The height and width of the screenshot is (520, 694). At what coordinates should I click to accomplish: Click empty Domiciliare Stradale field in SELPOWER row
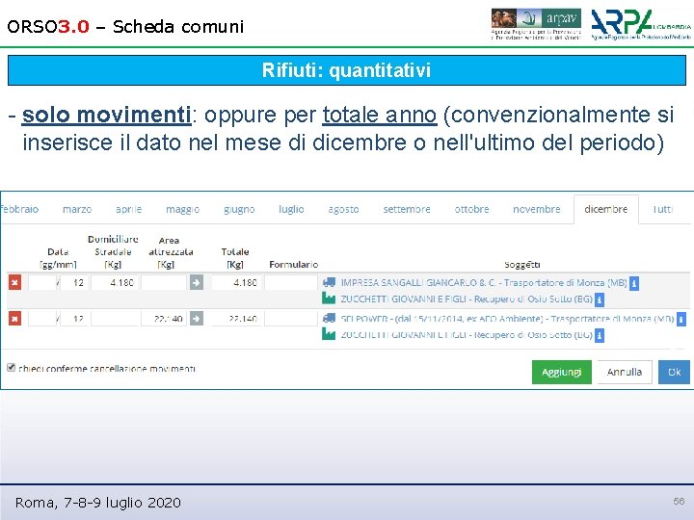(115, 319)
